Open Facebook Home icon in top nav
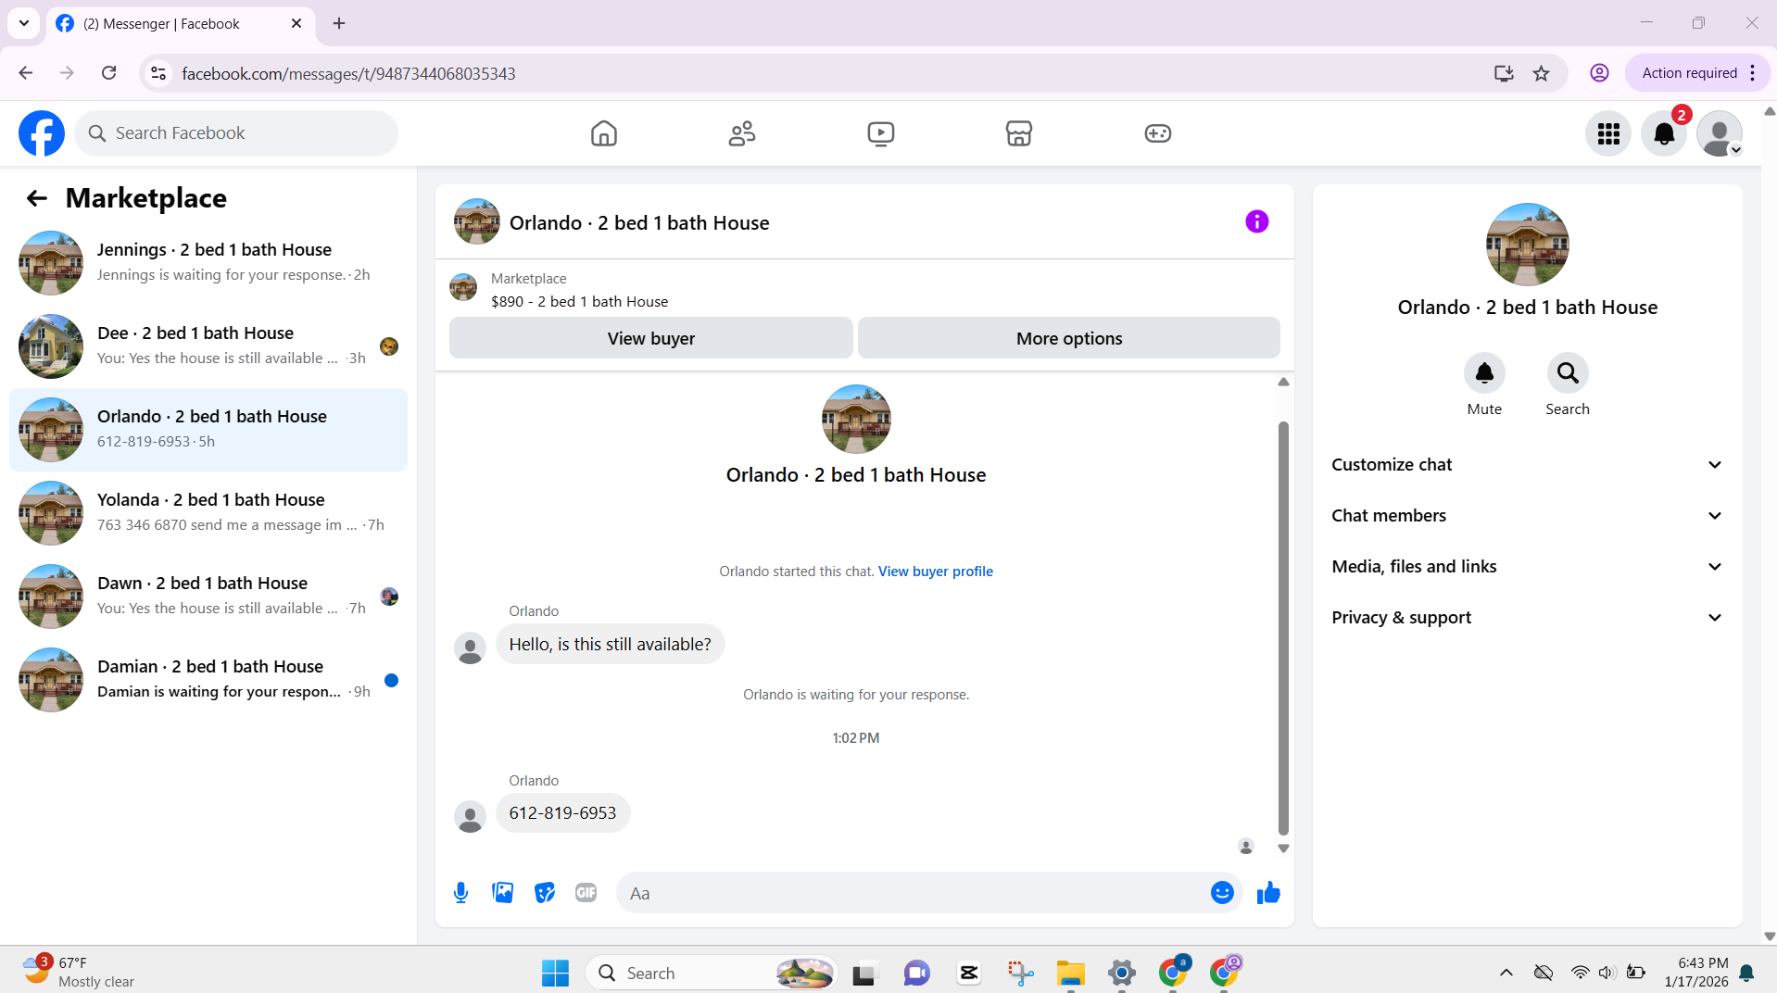This screenshot has height=993, width=1777. point(603,133)
